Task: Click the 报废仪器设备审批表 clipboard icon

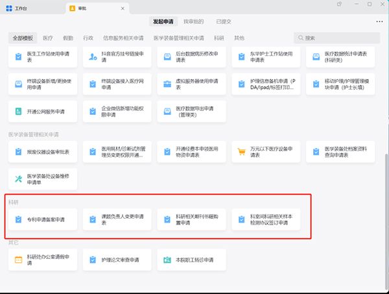Action: [x=18, y=152]
